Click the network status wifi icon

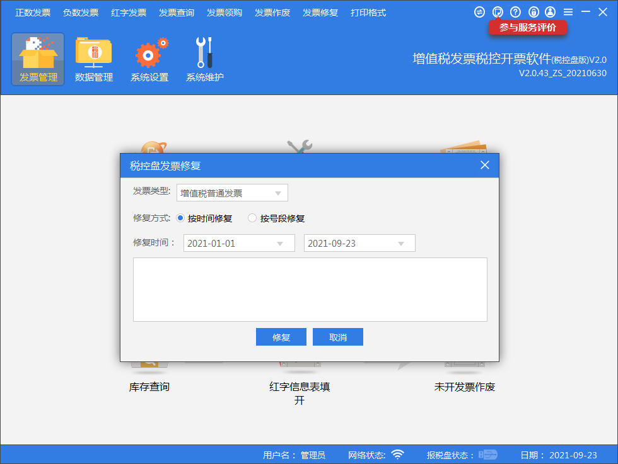coord(398,455)
